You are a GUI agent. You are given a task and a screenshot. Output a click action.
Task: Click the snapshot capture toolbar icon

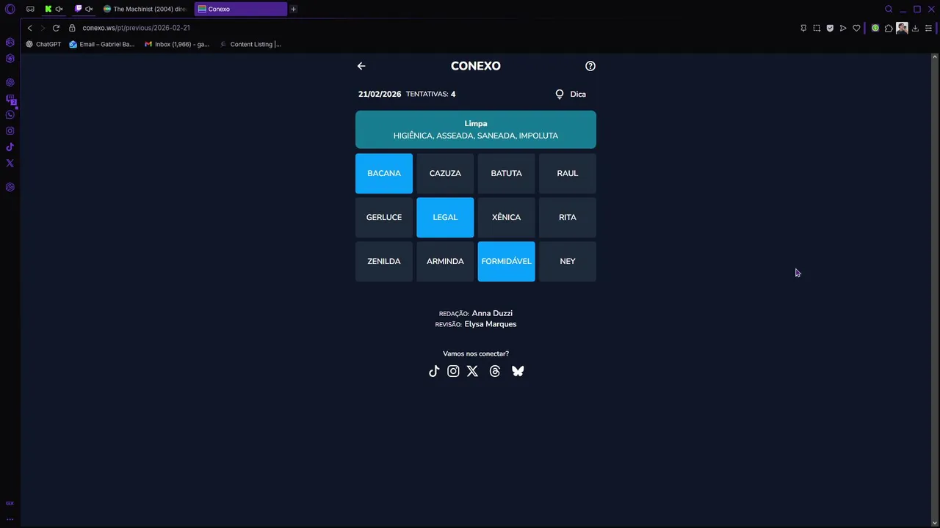(x=817, y=28)
